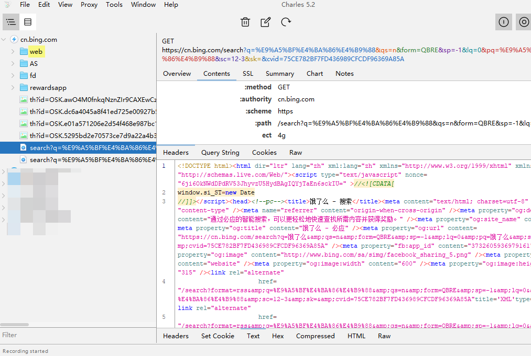Click the web folder icon
Screen dimensions: 531x356
(x=24, y=52)
